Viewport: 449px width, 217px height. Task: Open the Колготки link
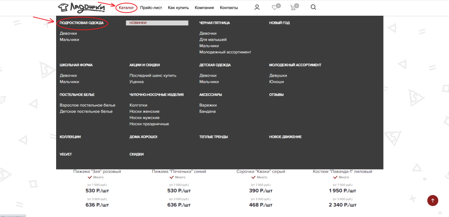tap(138, 105)
